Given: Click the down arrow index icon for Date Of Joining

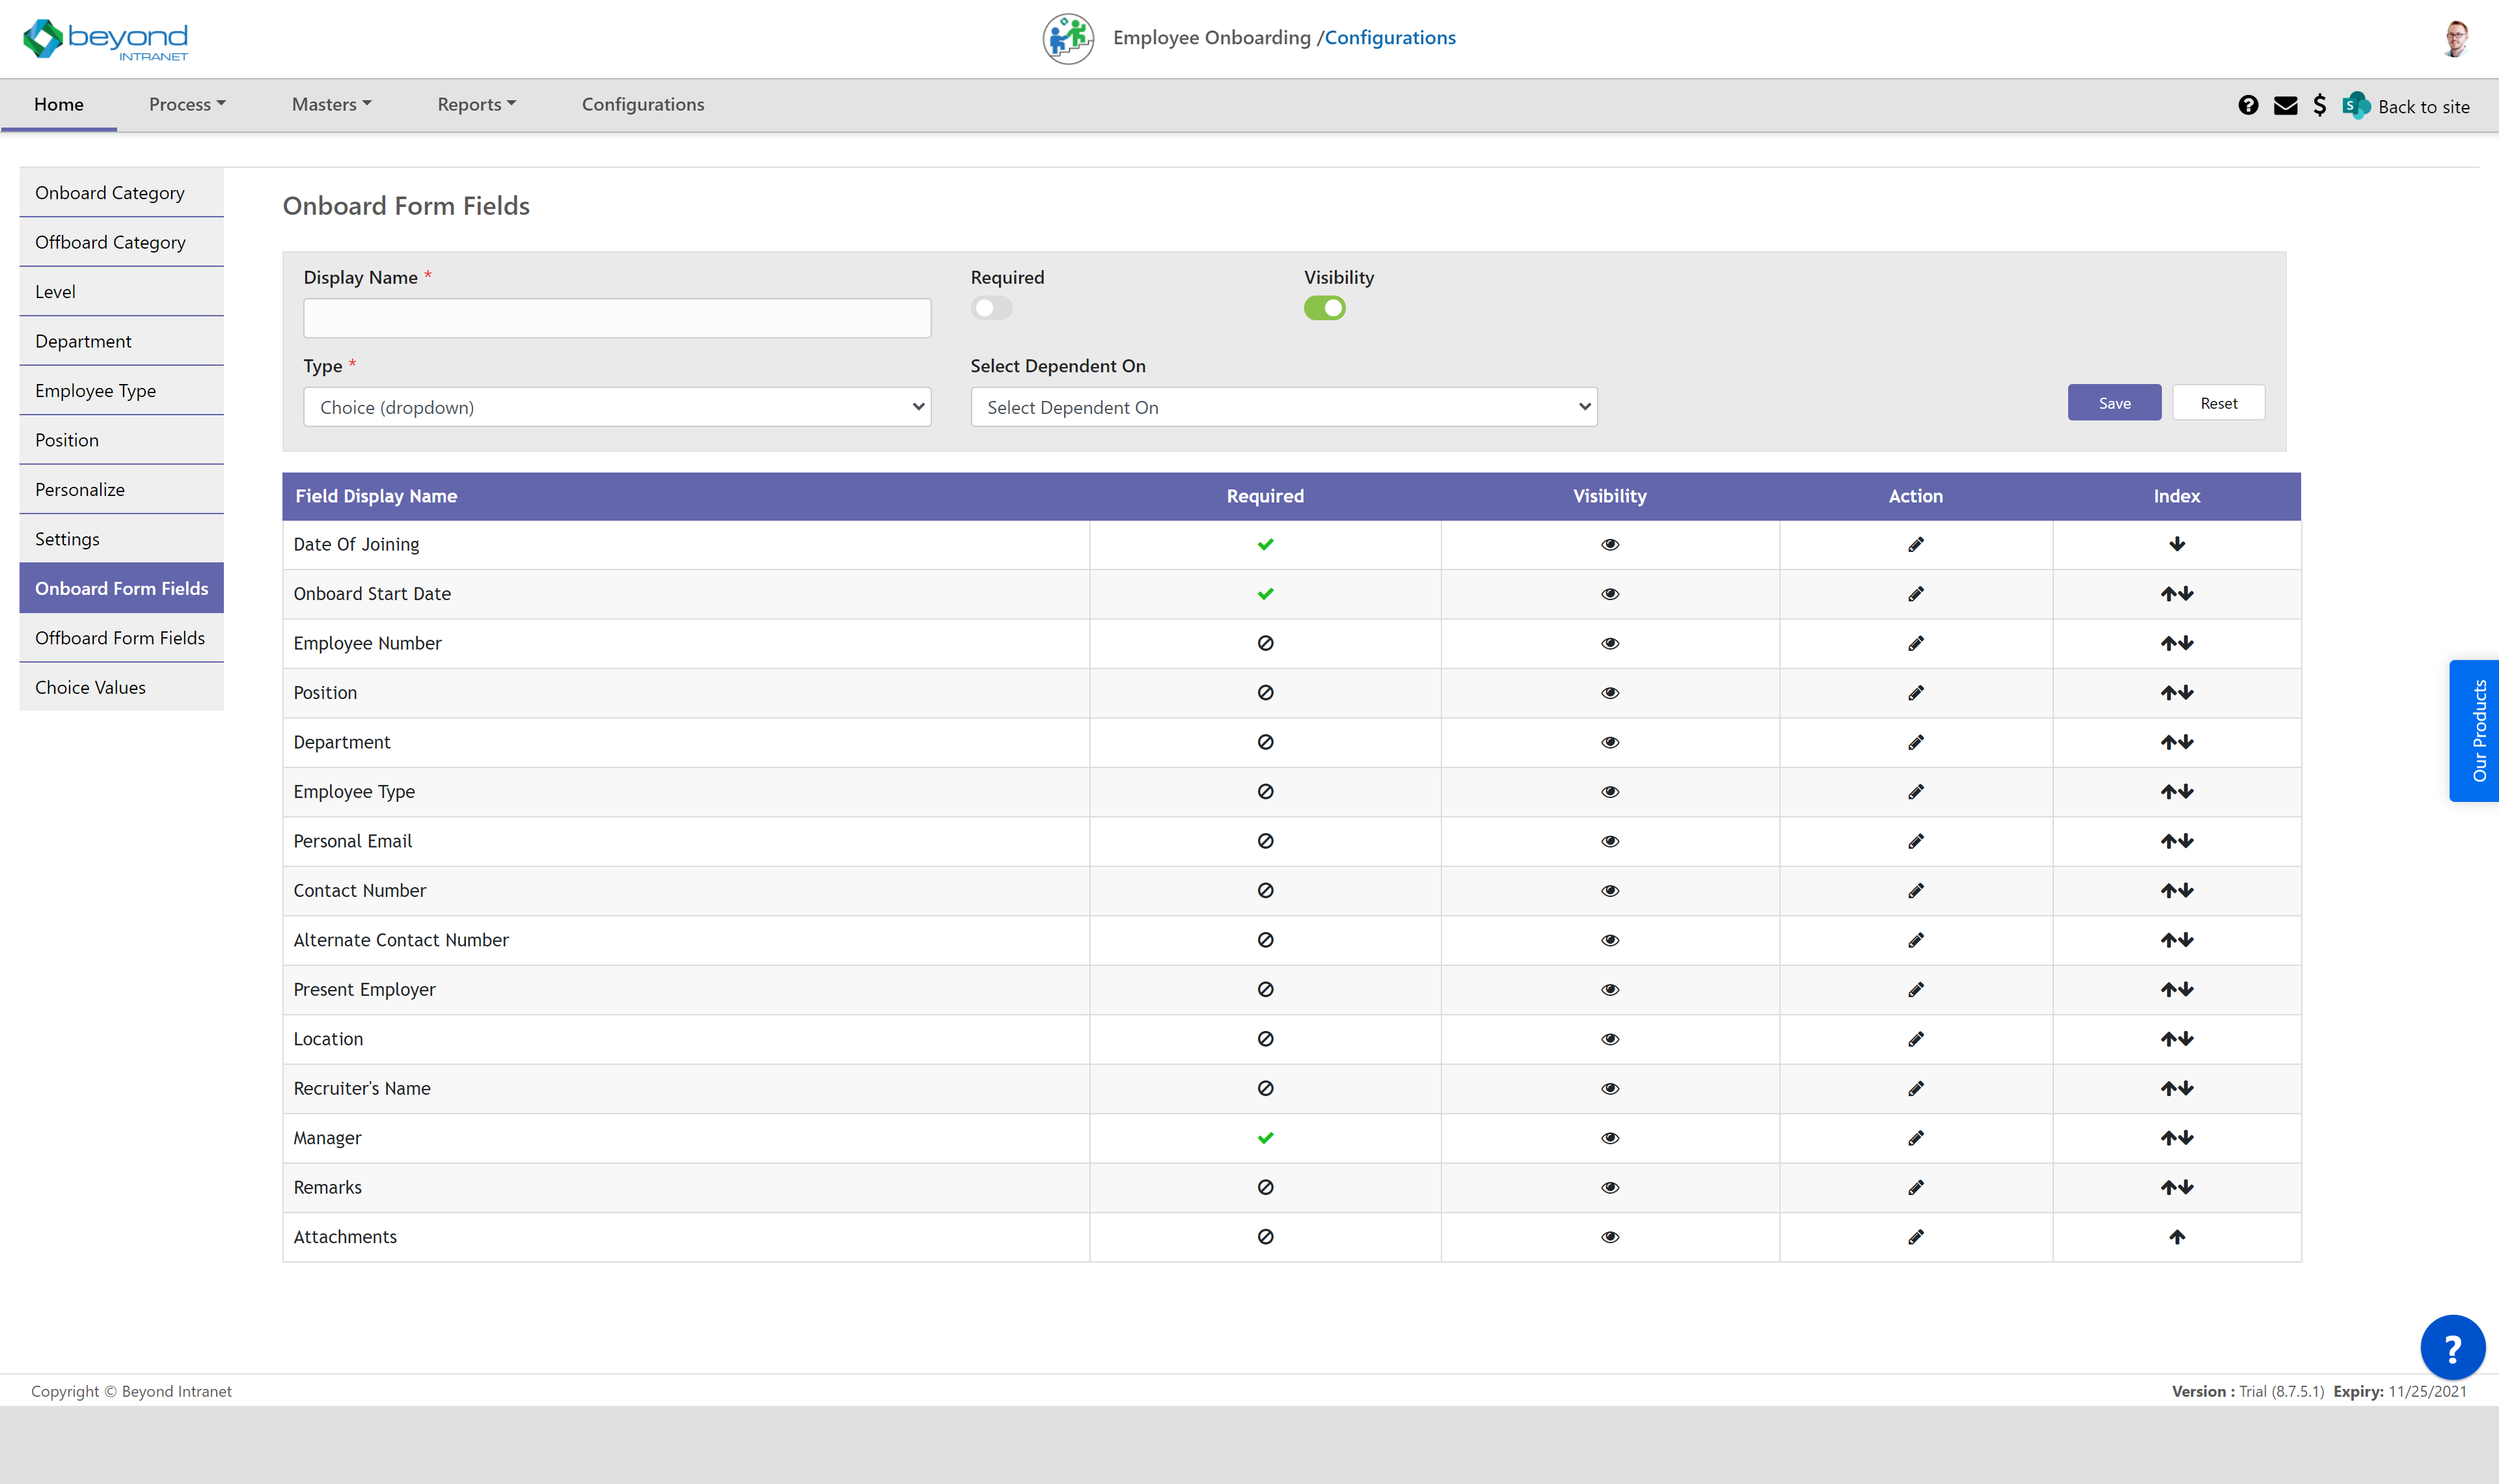Looking at the screenshot, I should [2177, 544].
